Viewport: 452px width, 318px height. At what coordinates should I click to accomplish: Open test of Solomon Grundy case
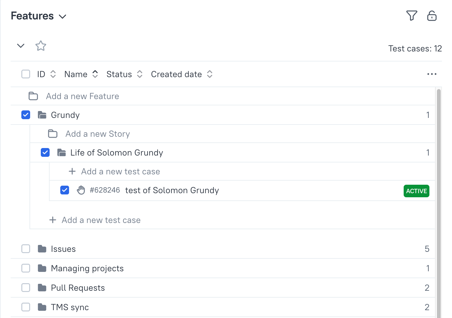coord(172,190)
